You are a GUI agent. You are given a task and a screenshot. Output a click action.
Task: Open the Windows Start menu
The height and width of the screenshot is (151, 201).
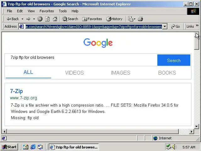point(9,147)
